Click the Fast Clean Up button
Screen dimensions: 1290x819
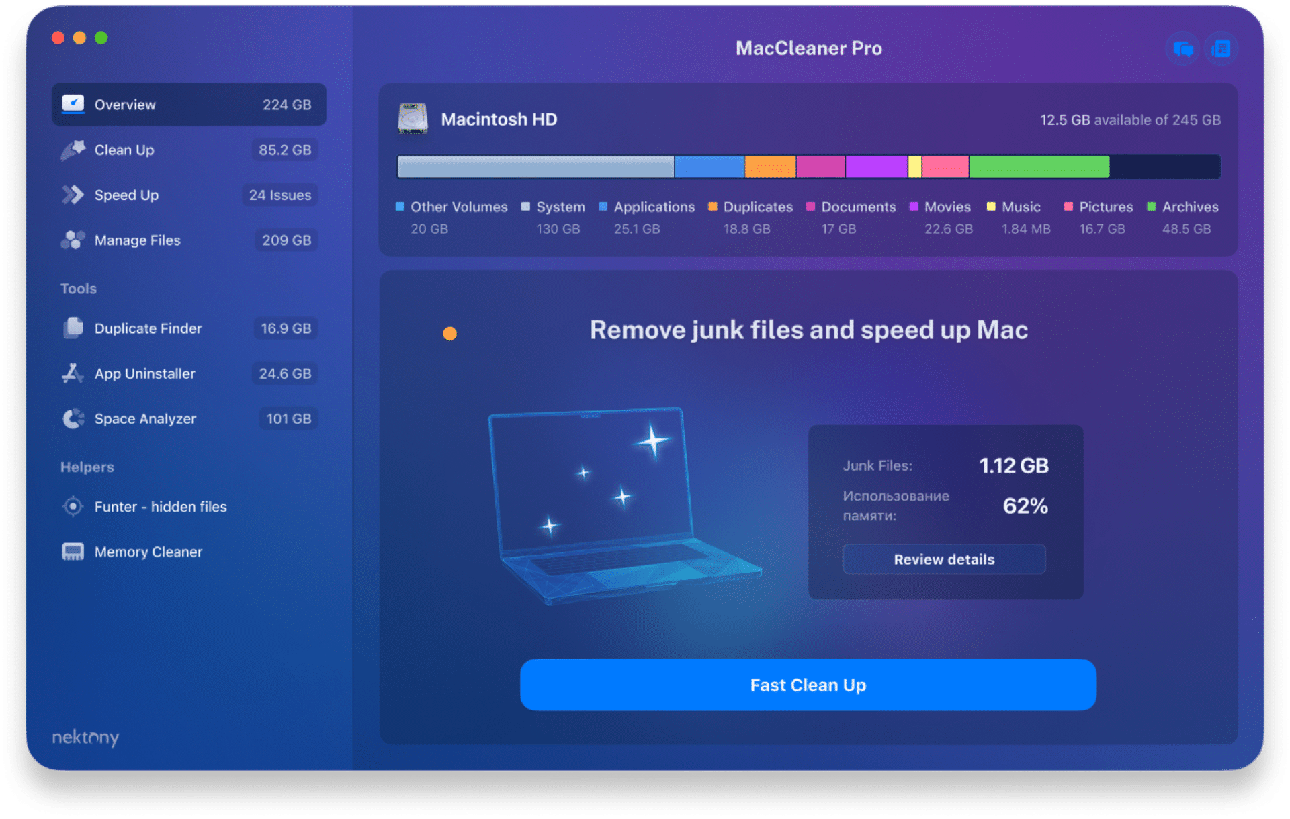click(x=808, y=685)
